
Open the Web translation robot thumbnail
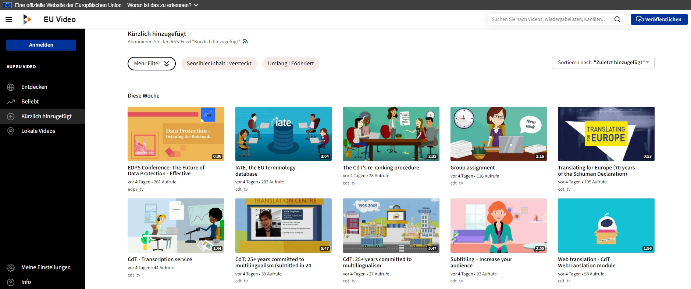(606, 226)
